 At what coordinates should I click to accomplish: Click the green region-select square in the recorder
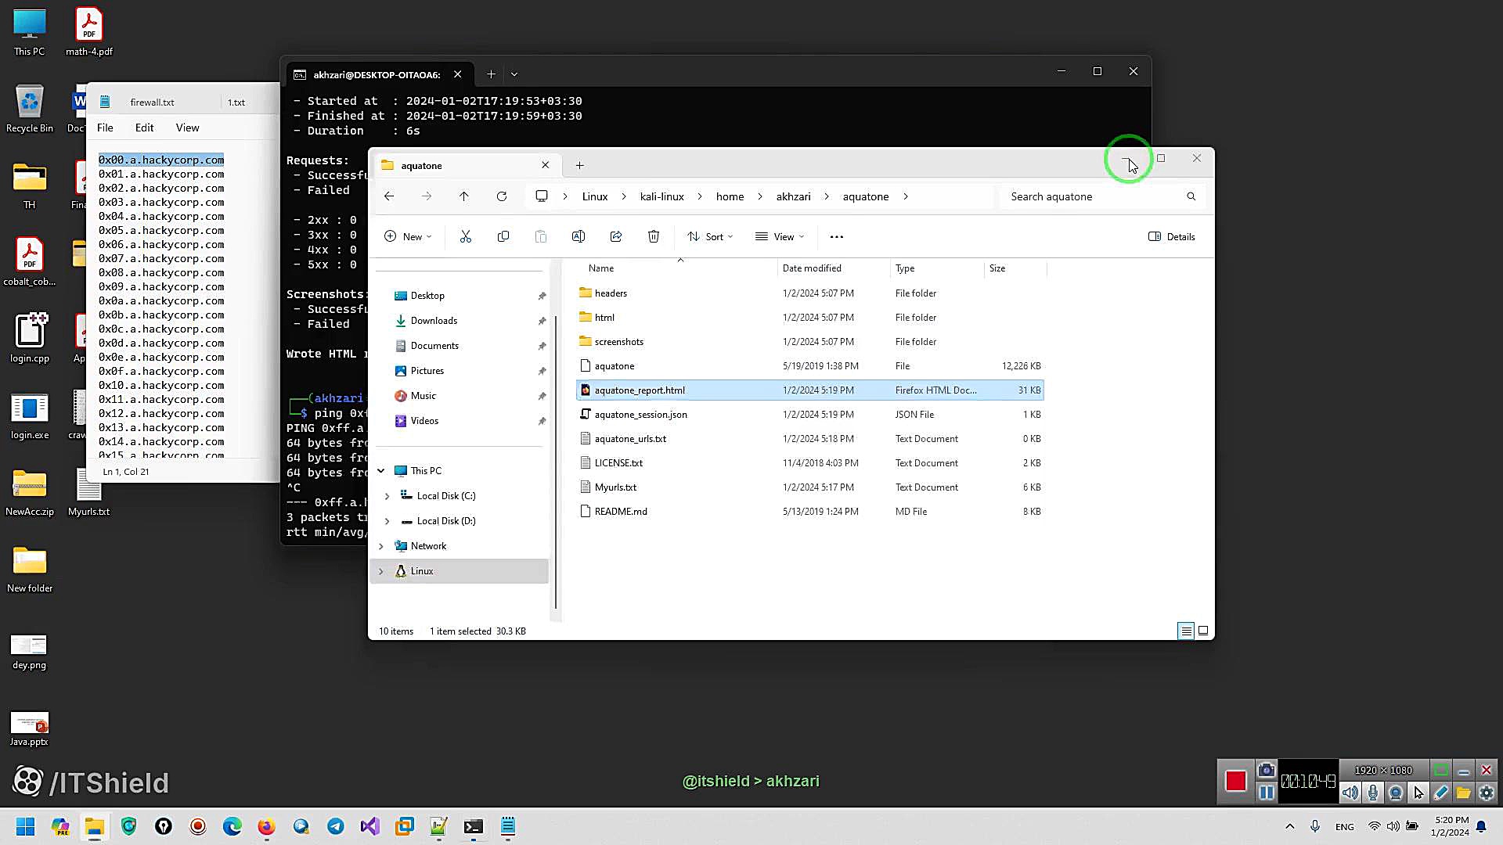1440,770
